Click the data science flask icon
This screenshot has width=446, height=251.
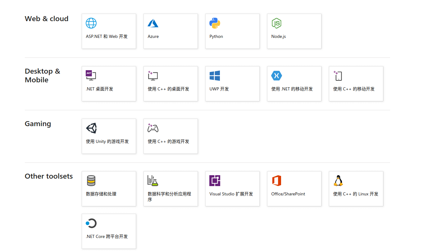click(153, 180)
